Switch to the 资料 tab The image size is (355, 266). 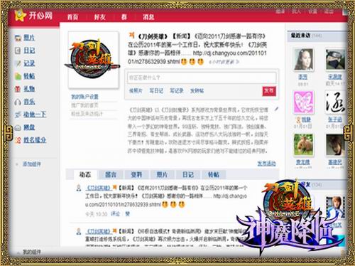[136, 175]
